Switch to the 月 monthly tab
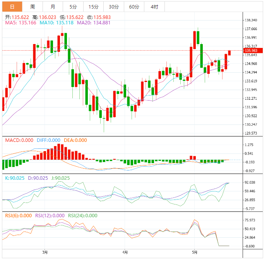Viewport: 267px width, 259px height. 53,7
